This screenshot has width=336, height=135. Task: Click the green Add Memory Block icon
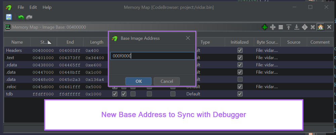coord(264,27)
